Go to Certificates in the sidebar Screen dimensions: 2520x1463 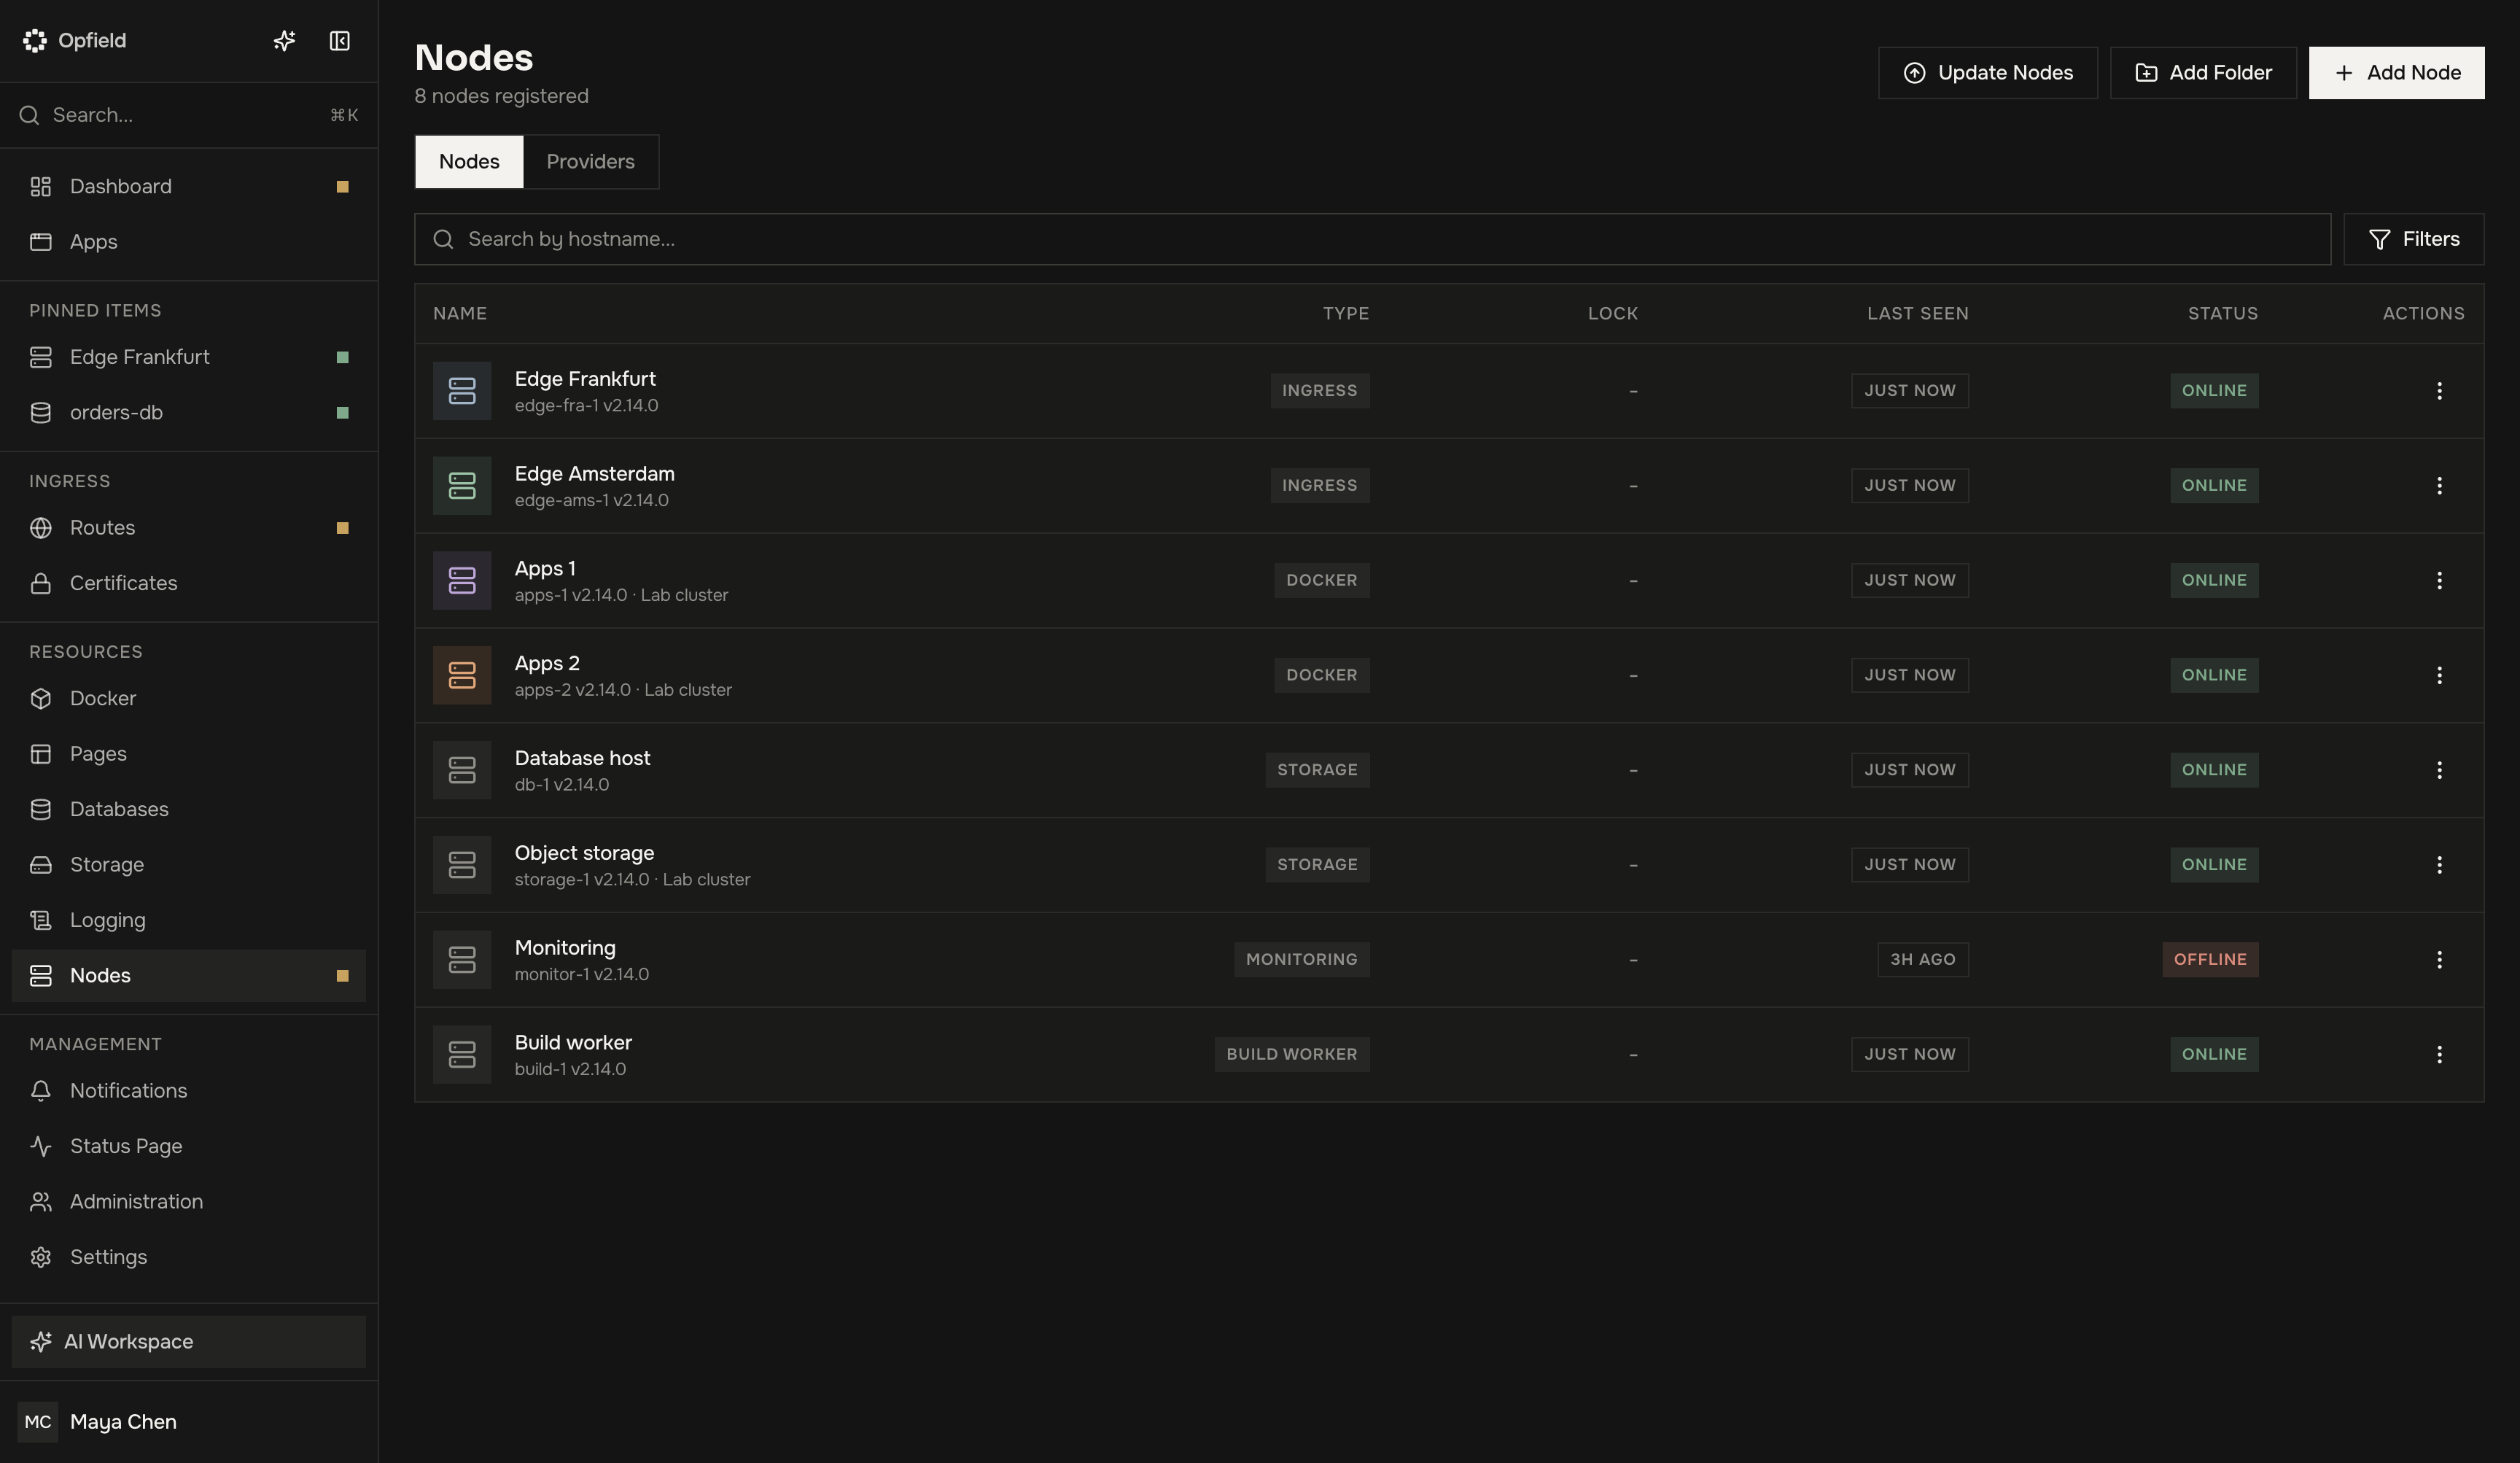[x=189, y=583]
